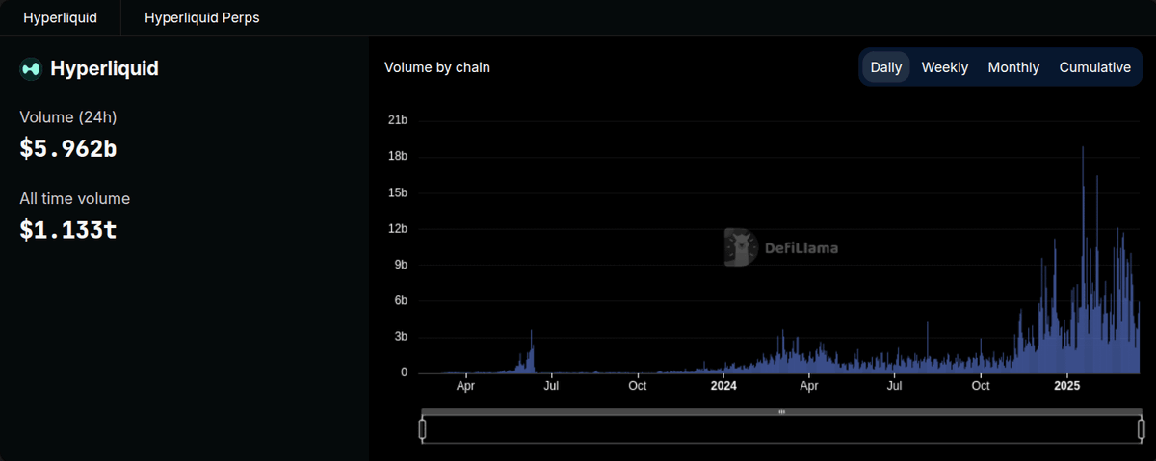Image resolution: width=1156 pixels, height=461 pixels.
Task: Click the 18b y-axis label
Action: (x=398, y=156)
